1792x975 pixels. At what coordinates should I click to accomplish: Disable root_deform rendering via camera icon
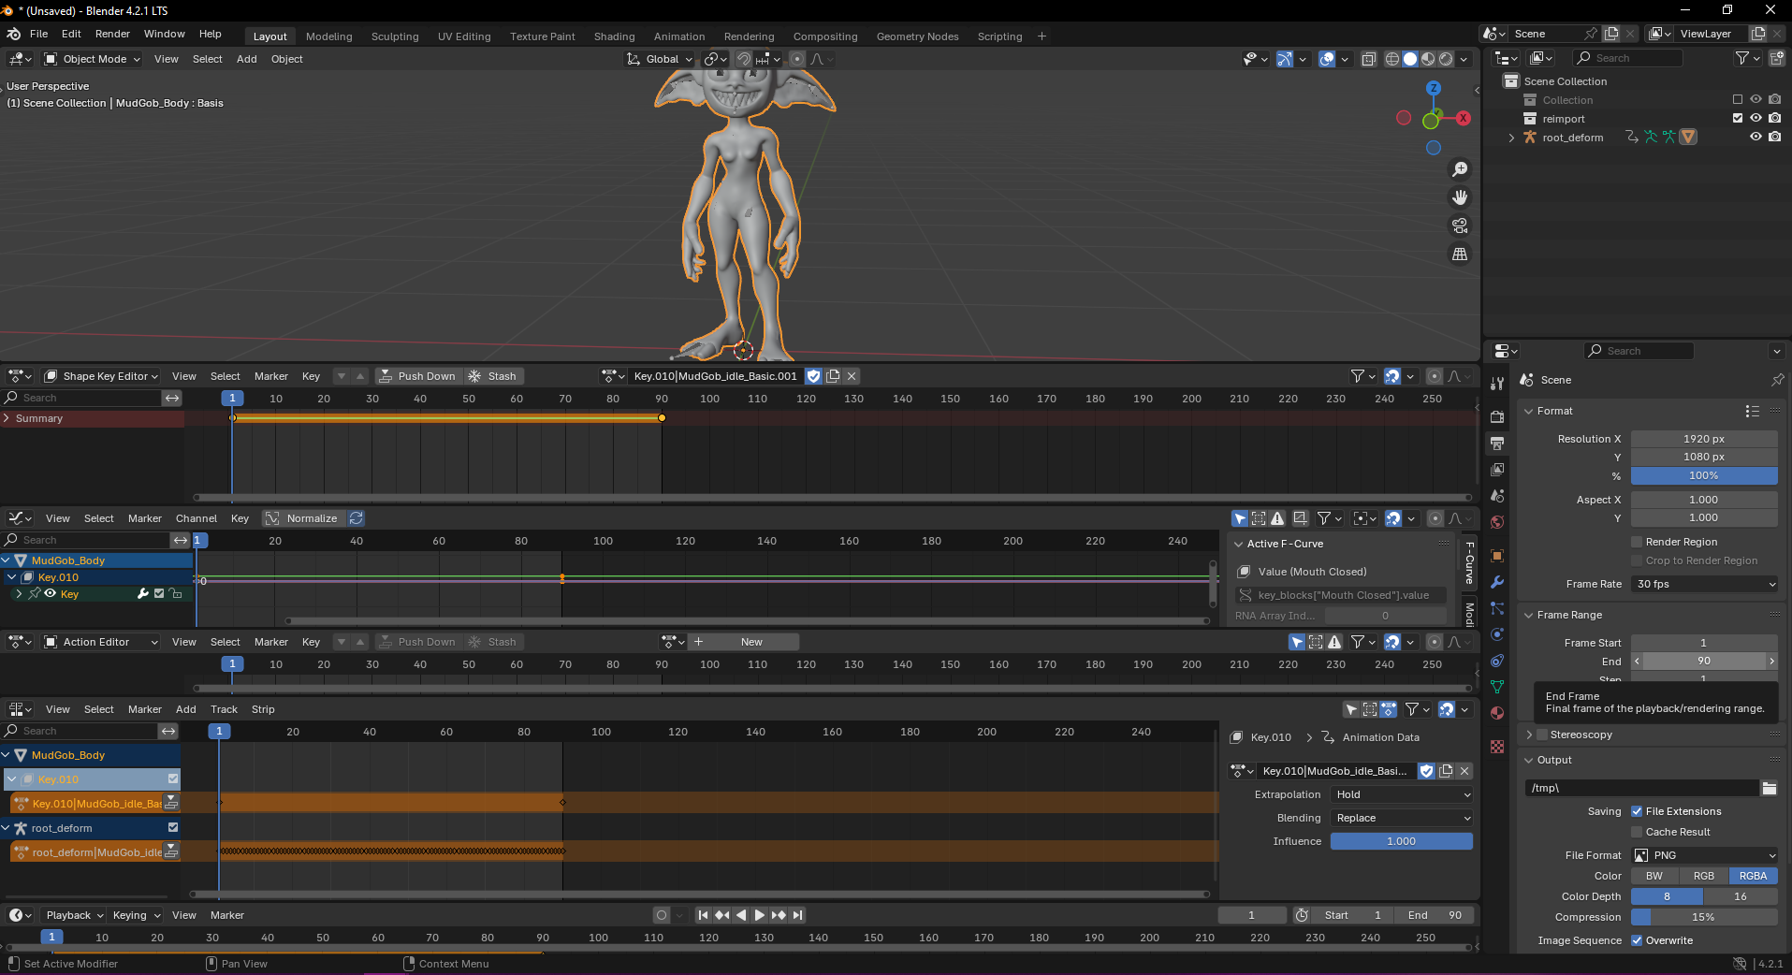pos(1775,137)
